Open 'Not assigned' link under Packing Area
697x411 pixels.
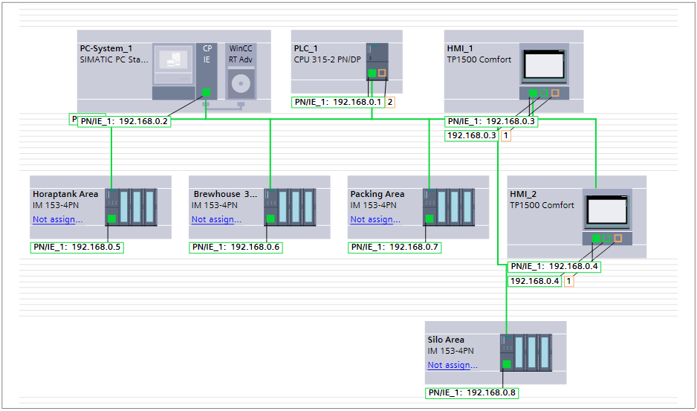[x=375, y=219]
